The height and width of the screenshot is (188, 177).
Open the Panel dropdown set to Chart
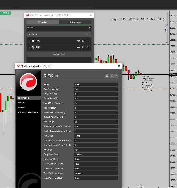[x=96, y=84]
